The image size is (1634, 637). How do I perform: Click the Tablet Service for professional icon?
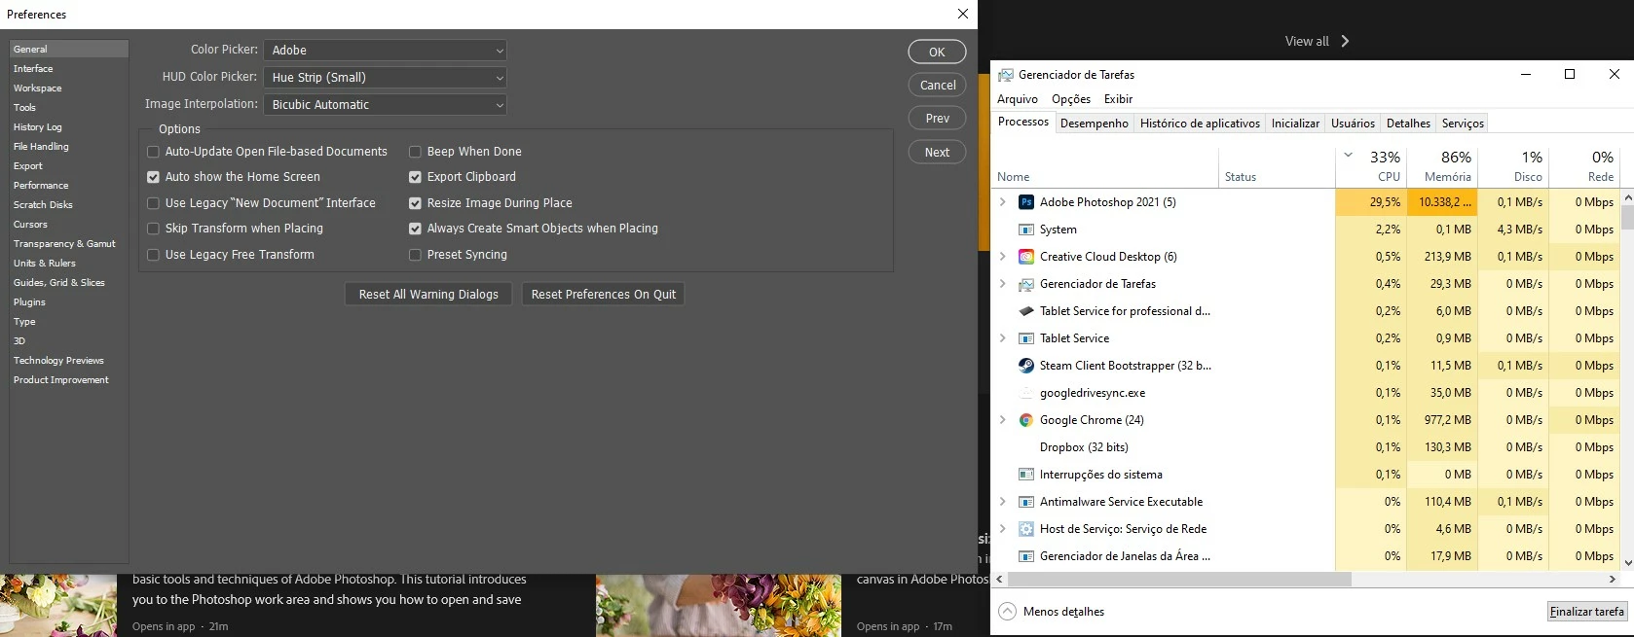click(1025, 311)
